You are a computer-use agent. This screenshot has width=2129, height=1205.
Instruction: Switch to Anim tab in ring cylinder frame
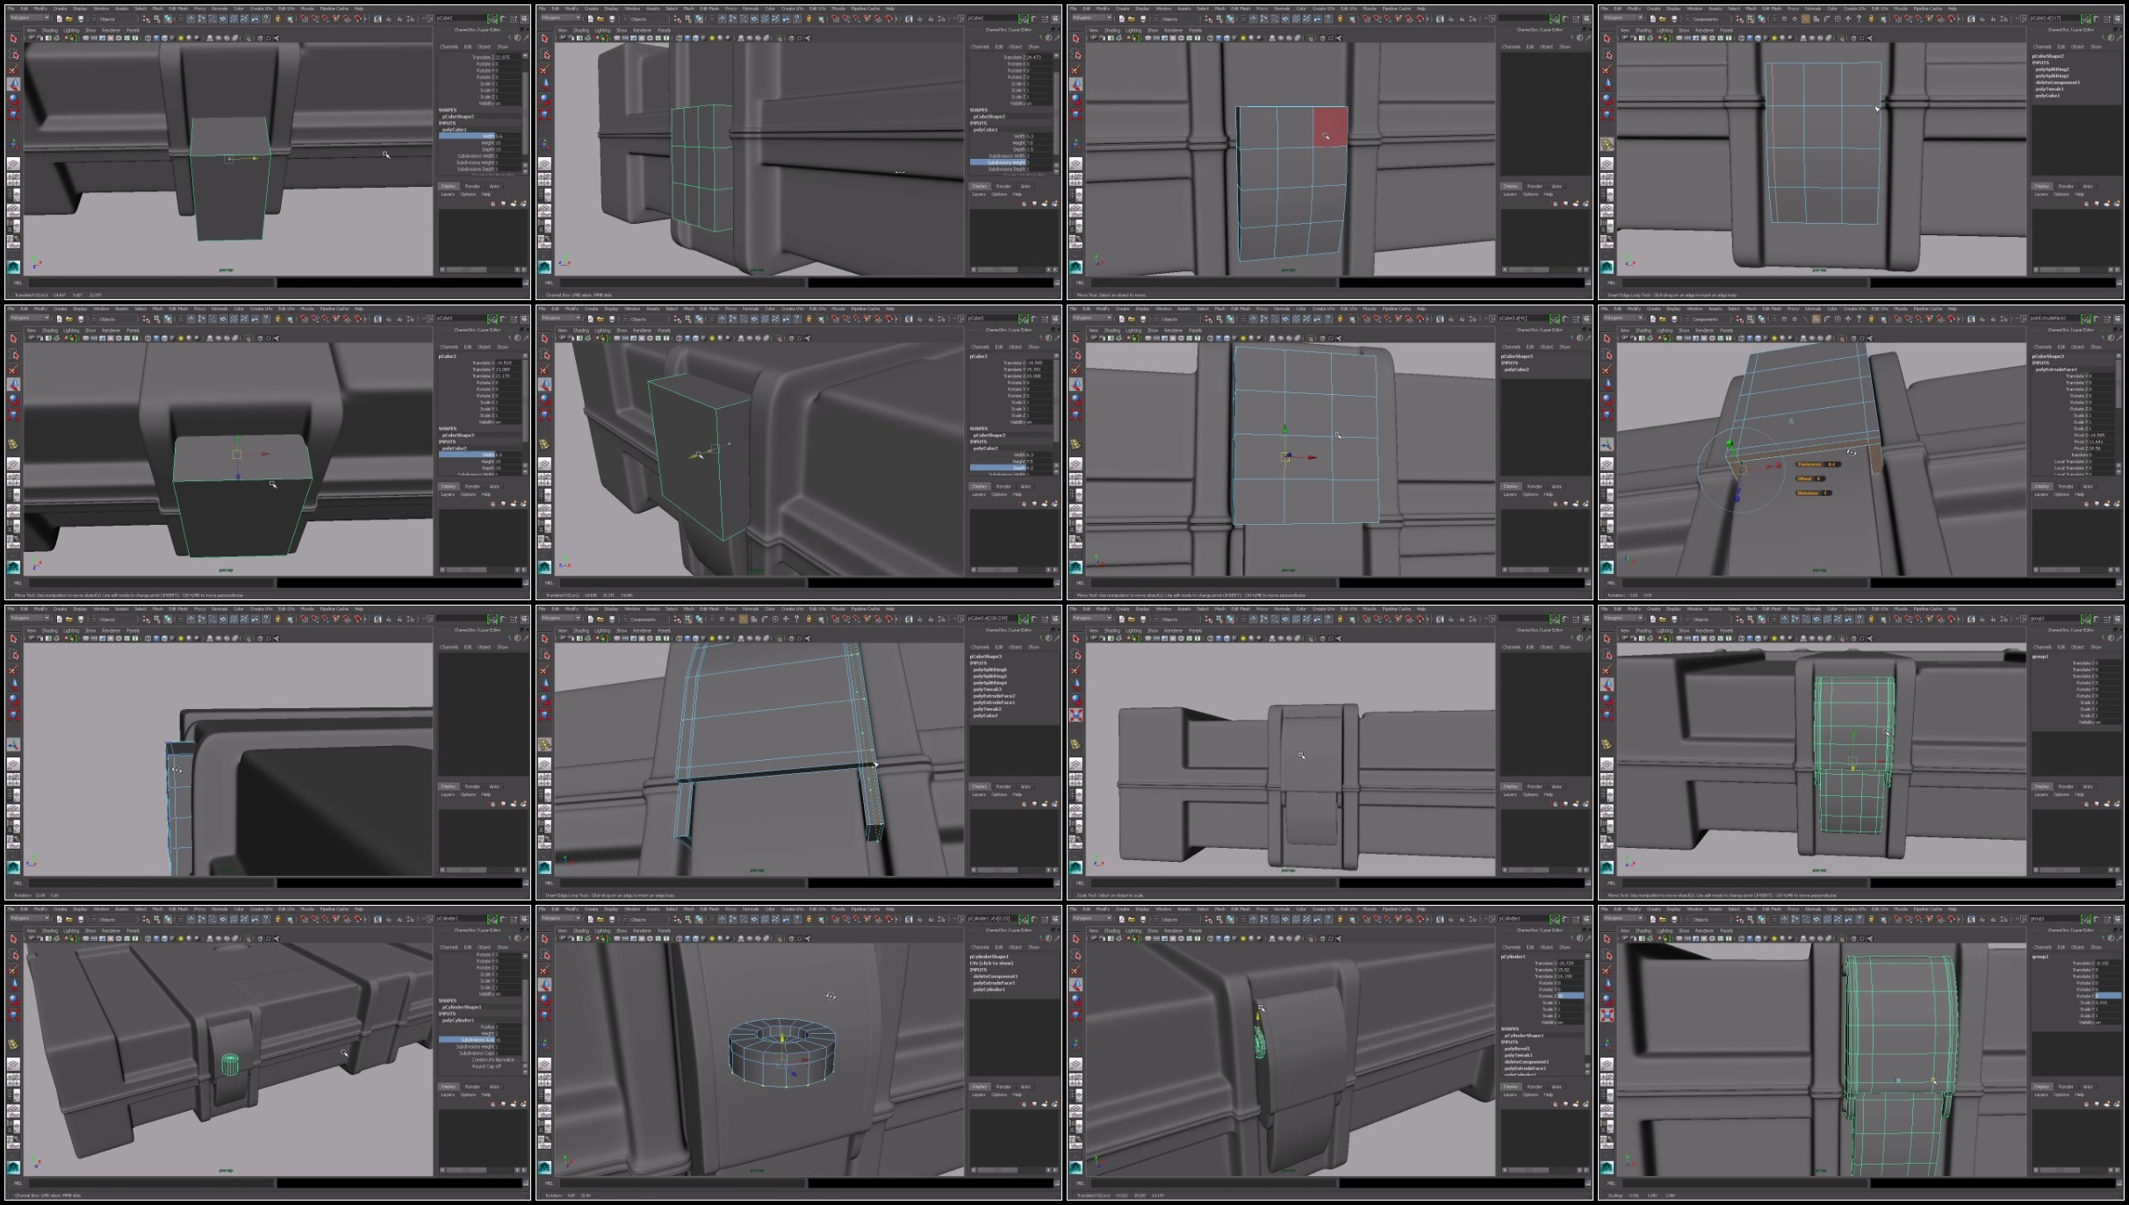pos(1026,1087)
